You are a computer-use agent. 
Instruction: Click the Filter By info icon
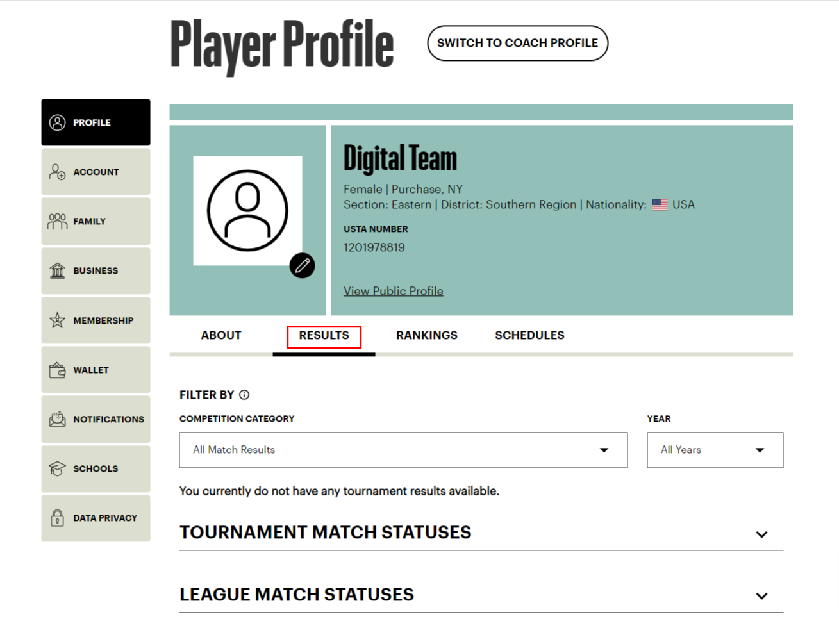click(x=244, y=395)
